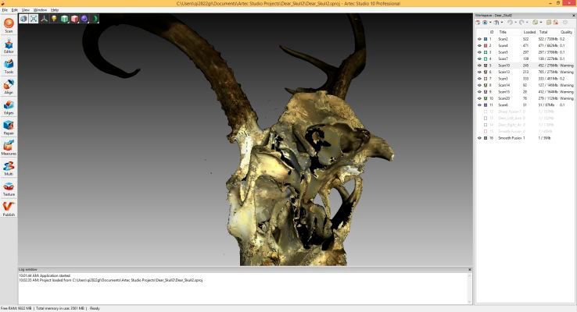
Task: Open the Window menu
Action: pyautogui.click(x=40, y=9)
